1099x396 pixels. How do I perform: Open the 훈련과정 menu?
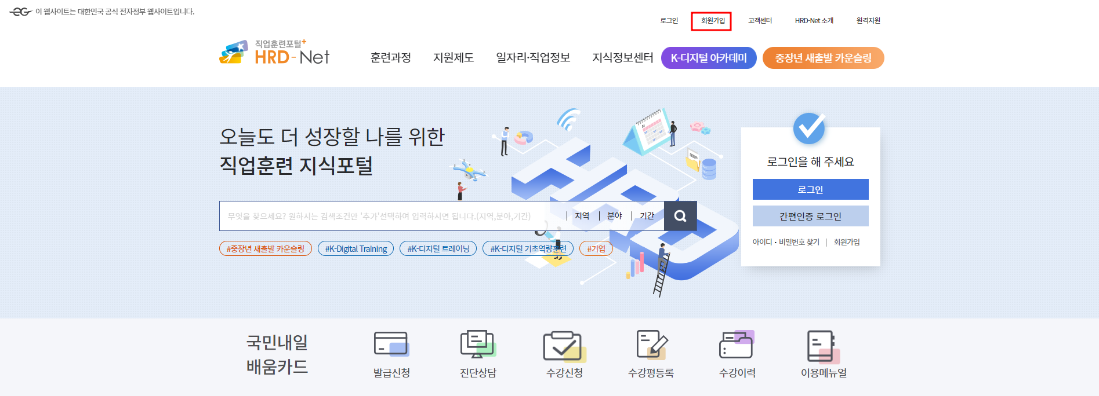pos(391,58)
